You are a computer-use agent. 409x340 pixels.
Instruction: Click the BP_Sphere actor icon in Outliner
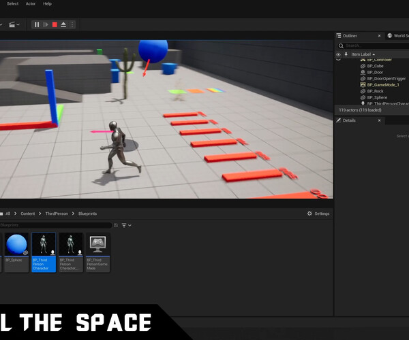(363, 97)
